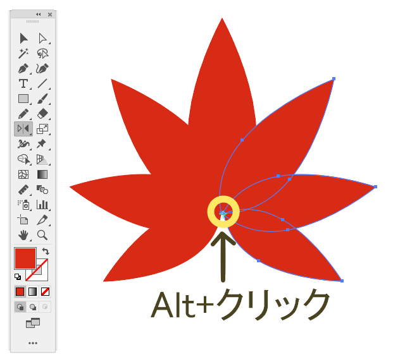Enable Draw Inside mode
The image size is (393, 364).
pyautogui.click(x=45, y=306)
